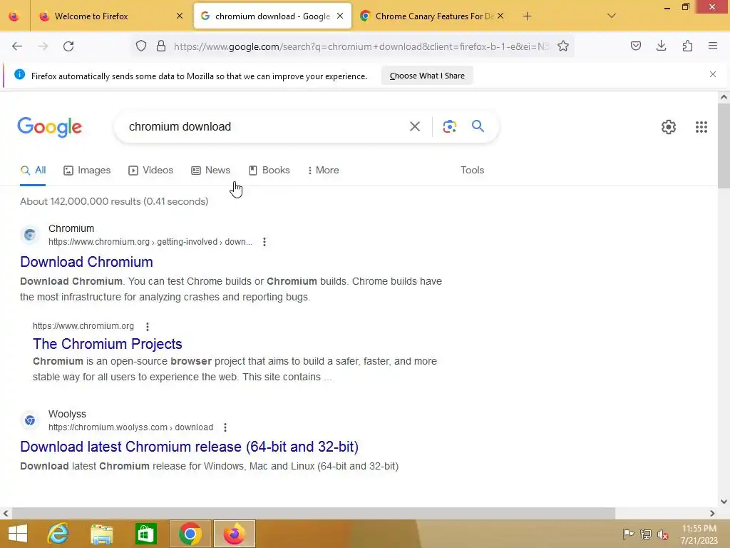Close the chromium download Google tab
Image resolution: width=730 pixels, height=548 pixels.
point(340,16)
